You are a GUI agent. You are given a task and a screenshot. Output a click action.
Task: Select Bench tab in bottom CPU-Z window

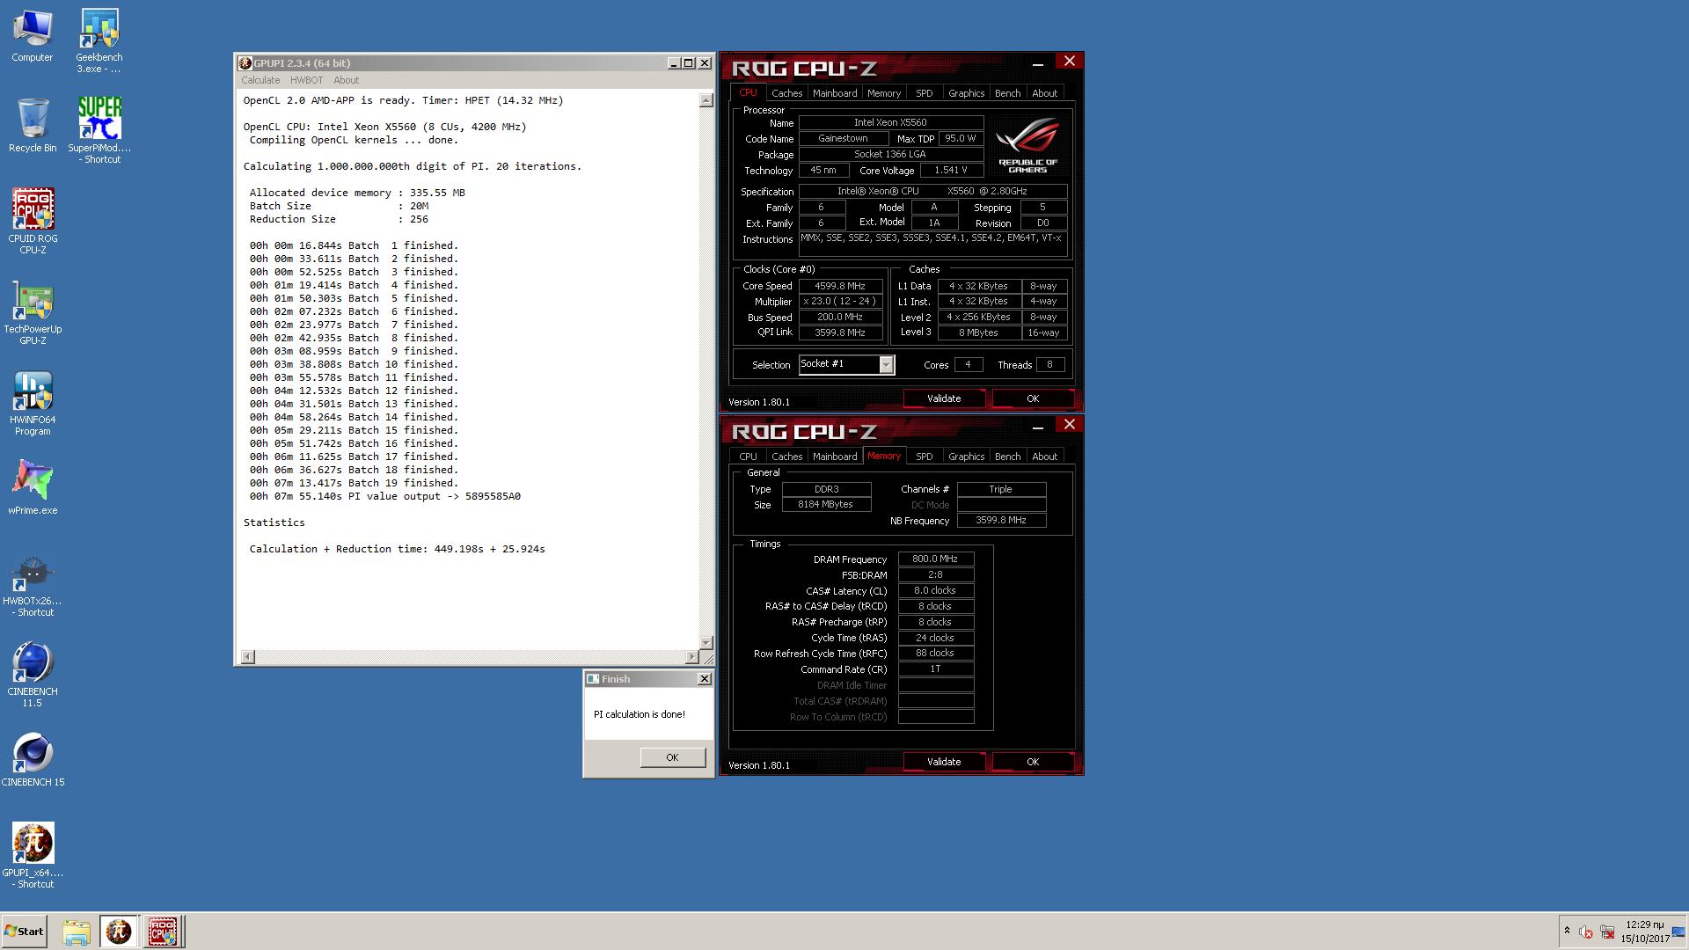pyautogui.click(x=1007, y=457)
